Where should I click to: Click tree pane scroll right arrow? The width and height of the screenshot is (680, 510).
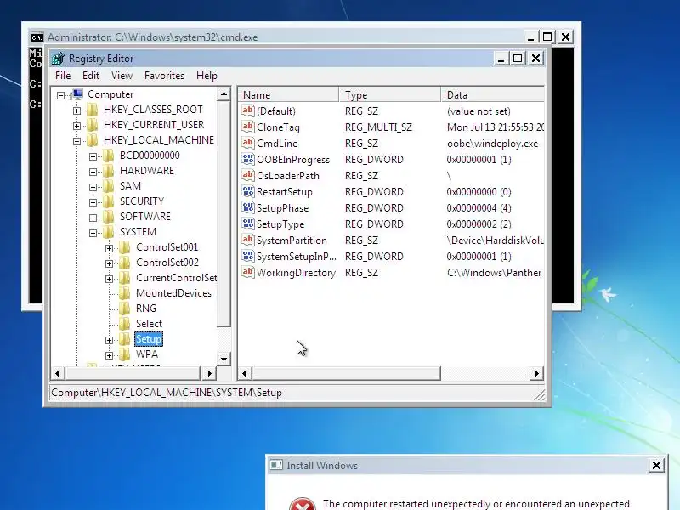coord(210,373)
